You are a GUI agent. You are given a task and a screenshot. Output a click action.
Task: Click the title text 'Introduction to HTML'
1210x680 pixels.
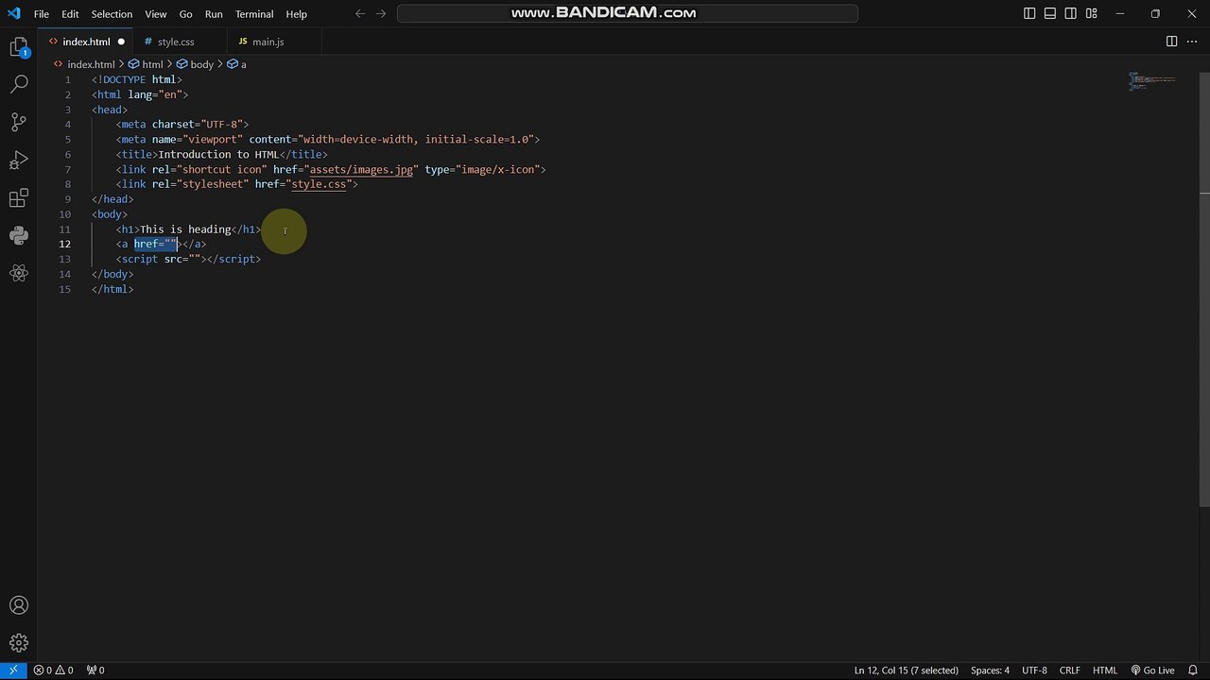tap(218, 154)
